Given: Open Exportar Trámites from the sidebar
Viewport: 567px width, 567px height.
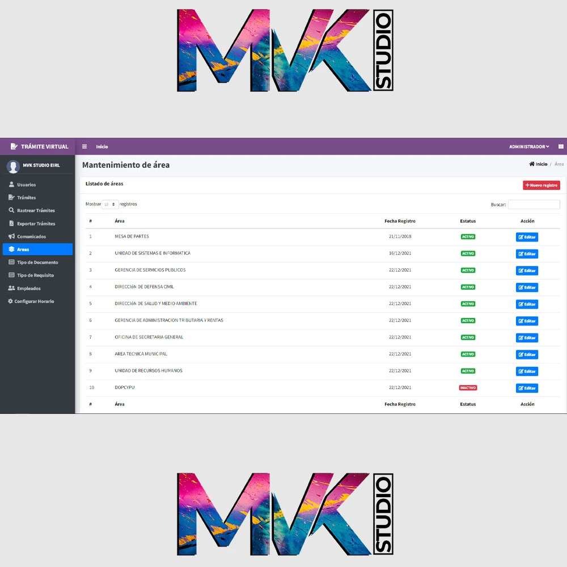Looking at the screenshot, I should point(37,223).
